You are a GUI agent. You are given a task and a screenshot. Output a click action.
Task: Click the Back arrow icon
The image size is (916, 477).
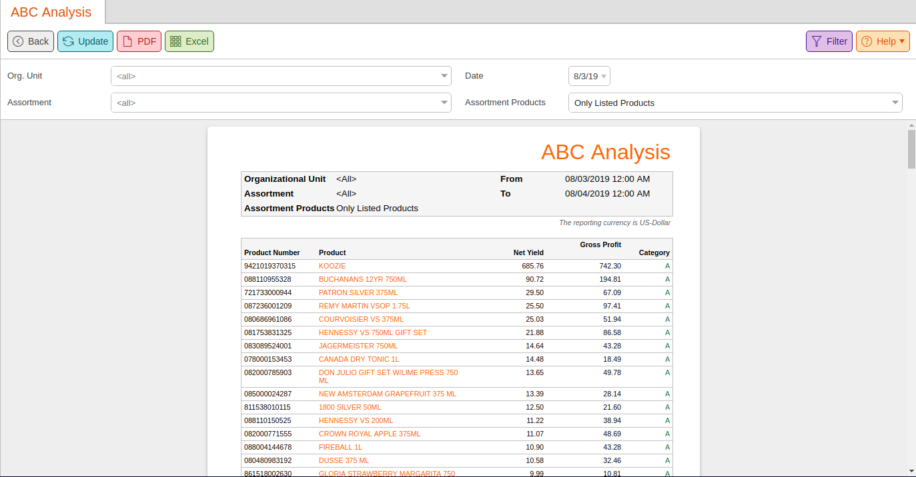click(x=18, y=41)
